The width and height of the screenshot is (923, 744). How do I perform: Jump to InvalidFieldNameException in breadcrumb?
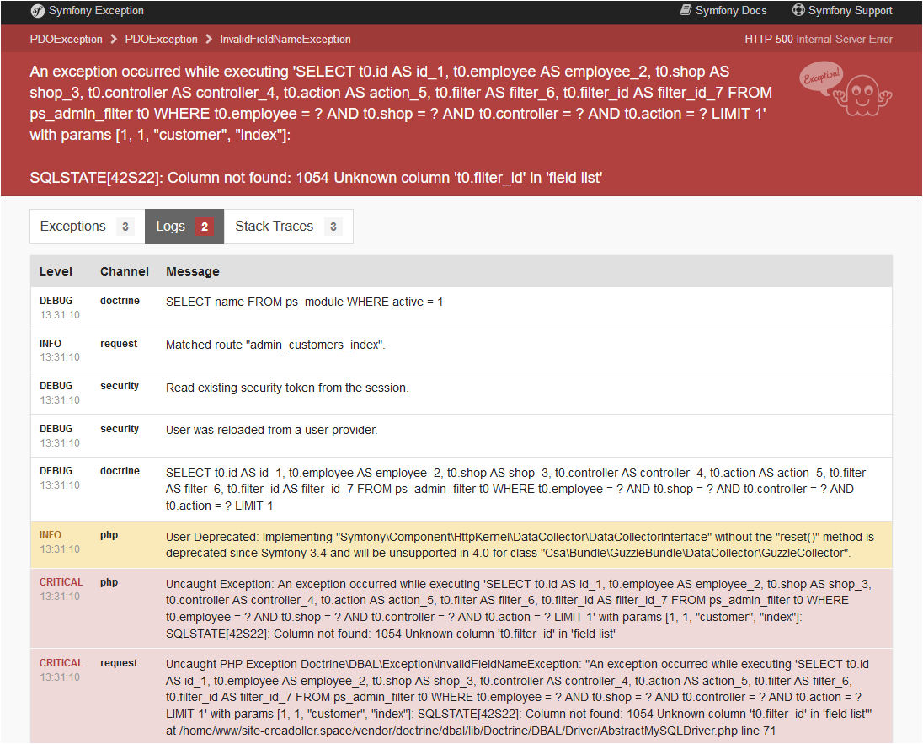click(x=285, y=40)
